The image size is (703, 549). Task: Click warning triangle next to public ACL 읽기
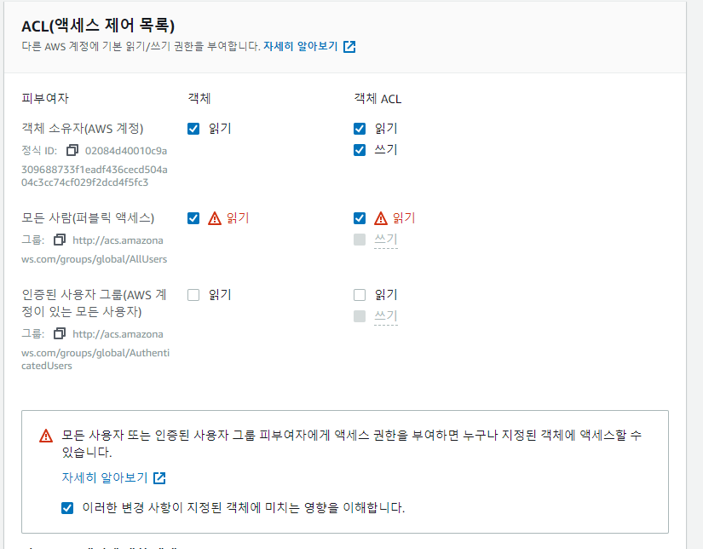[381, 218]
